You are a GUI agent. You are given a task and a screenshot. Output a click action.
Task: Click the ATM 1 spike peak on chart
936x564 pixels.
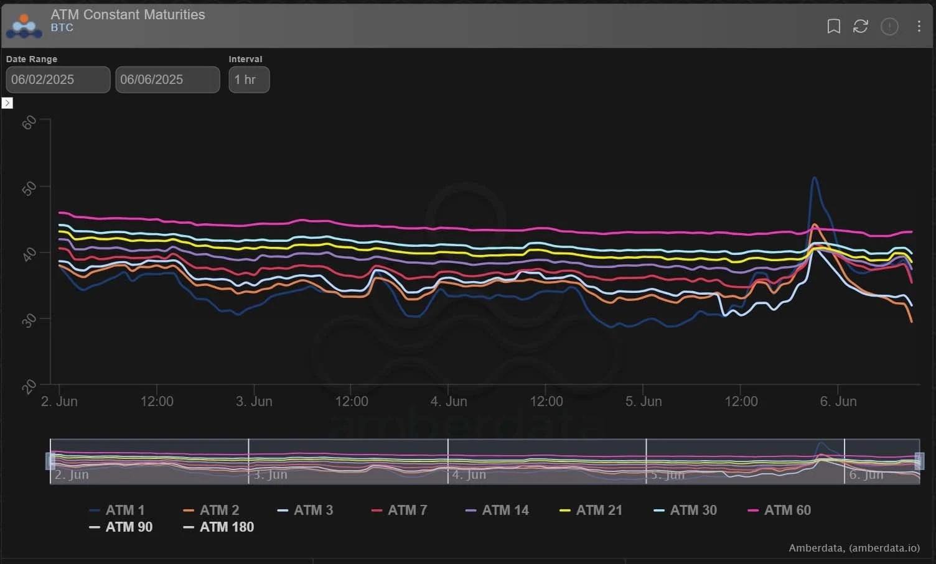point(814,178)
